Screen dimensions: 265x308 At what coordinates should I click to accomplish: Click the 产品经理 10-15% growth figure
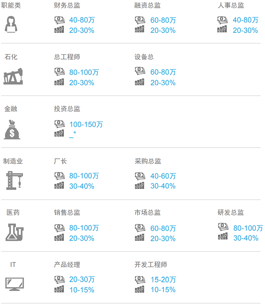tap(82, 290)
